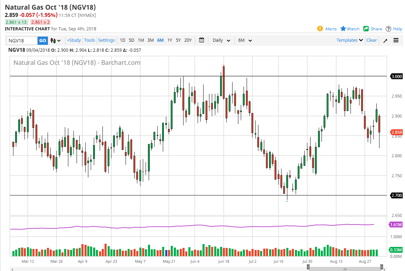Screen dimensions: 405x271
Task: Select the 1Y time range
Action: [170, 40]
